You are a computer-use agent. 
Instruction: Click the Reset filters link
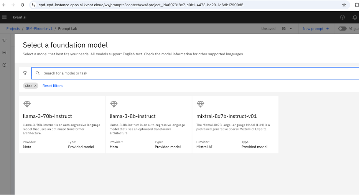(53, 86)
